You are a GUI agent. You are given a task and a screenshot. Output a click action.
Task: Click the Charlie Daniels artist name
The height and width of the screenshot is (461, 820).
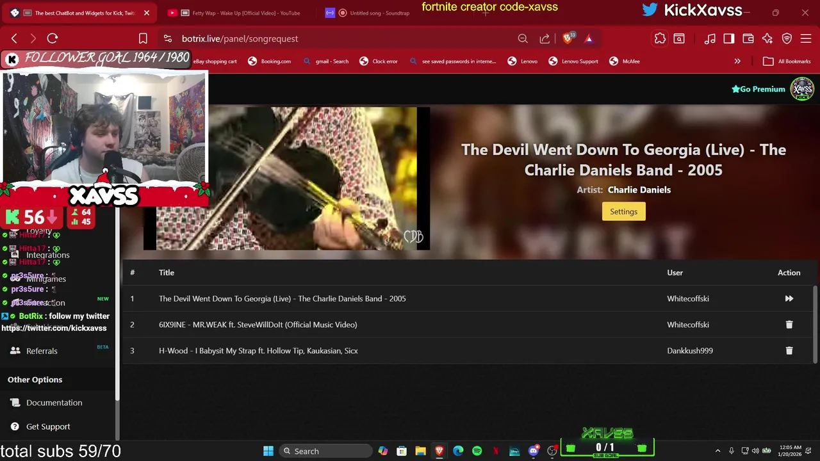tap(639, 190)
